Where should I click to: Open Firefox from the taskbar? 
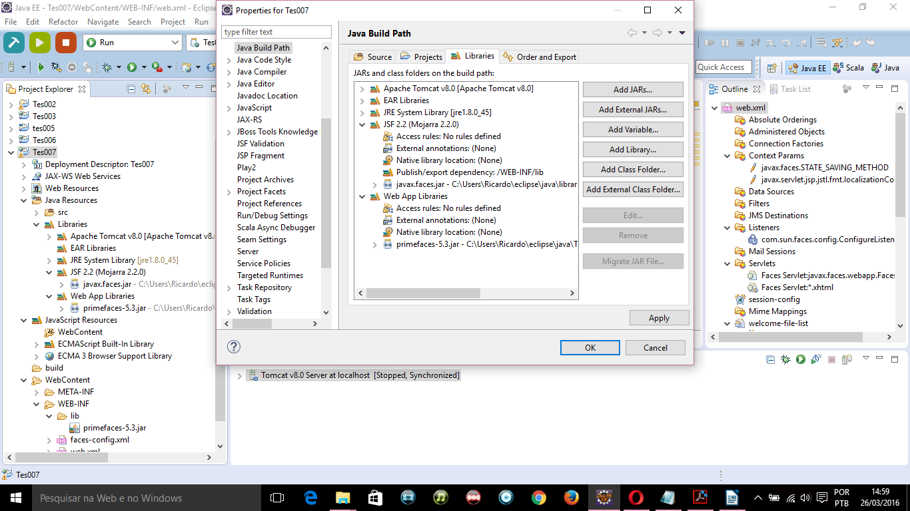pyautogui.click(x=572, y=498)
